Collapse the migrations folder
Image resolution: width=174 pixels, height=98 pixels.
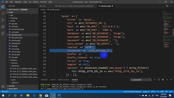click(x=15, y=66)
